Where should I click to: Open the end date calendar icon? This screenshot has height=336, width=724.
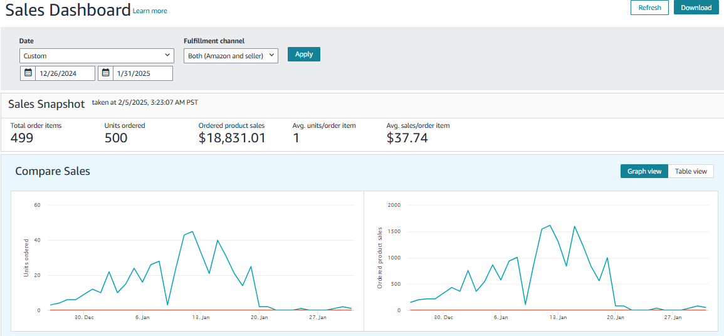coord(106,73)
